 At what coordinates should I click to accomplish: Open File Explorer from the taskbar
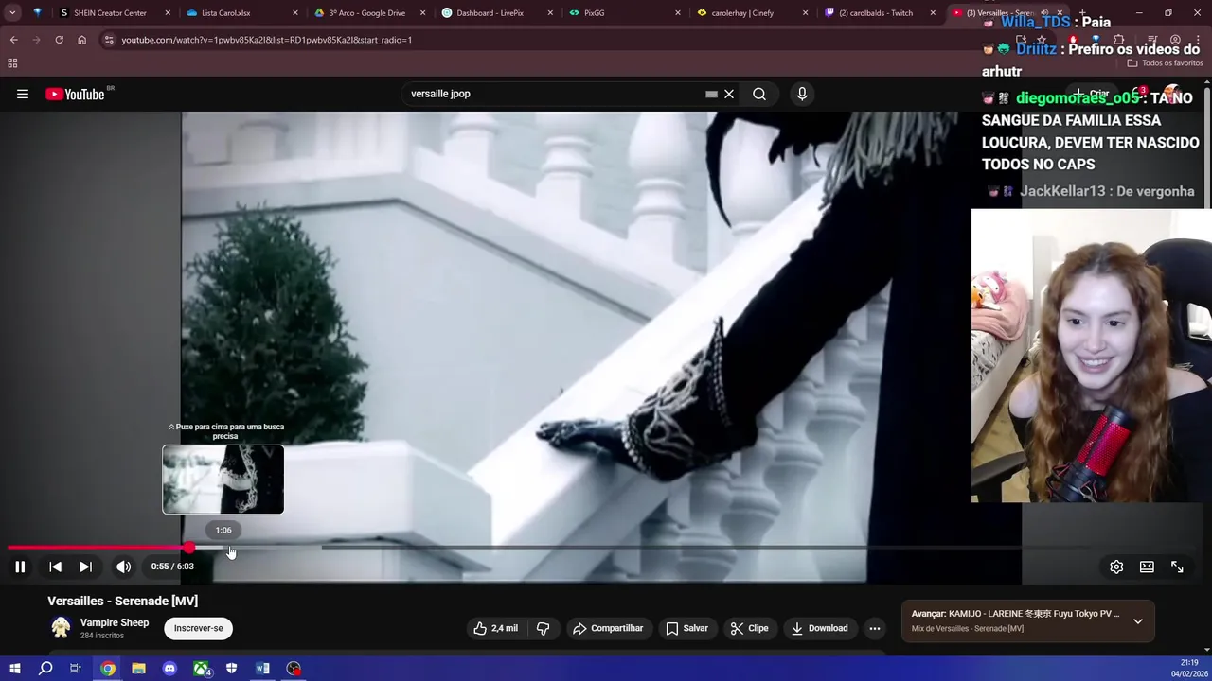pyautogui.click(x=138, y=669)
